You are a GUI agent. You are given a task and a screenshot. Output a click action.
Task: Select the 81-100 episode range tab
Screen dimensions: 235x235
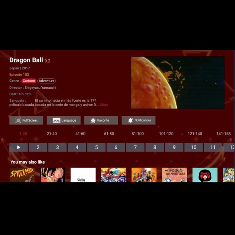click(138, 134)
